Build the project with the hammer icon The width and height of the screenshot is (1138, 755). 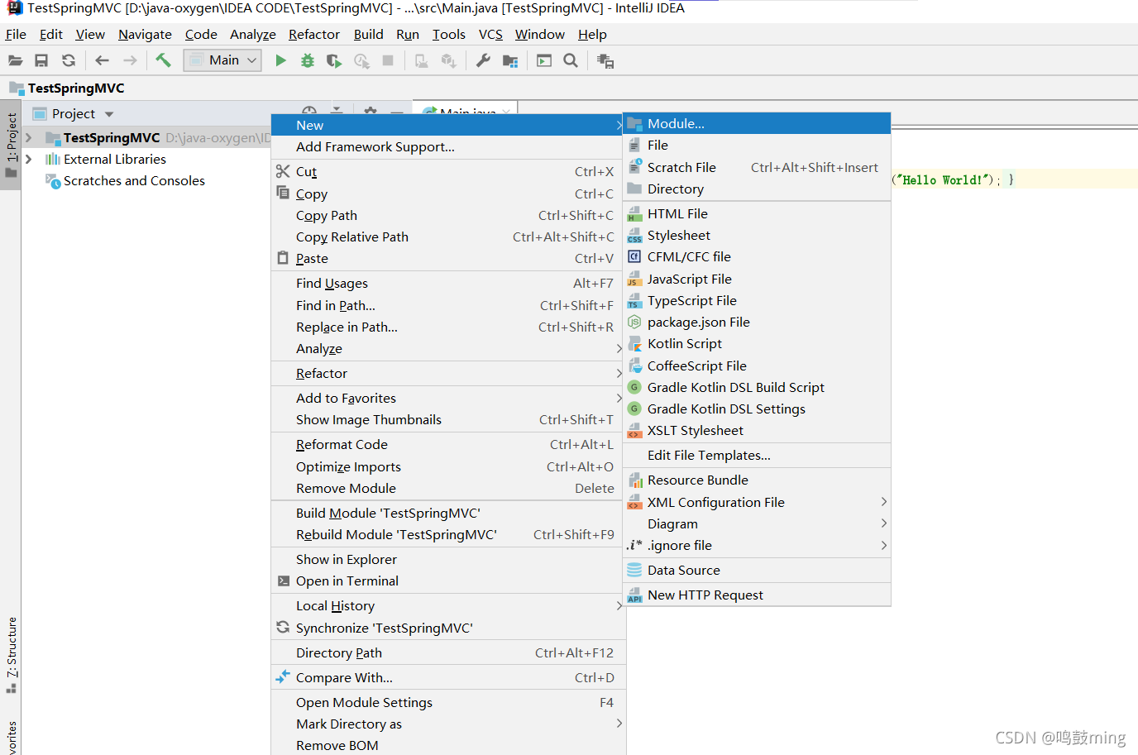[163, 60]
